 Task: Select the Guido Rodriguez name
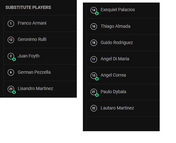point(117,43)
